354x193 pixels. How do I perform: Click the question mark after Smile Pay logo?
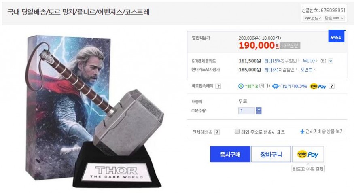pos(331,86)
